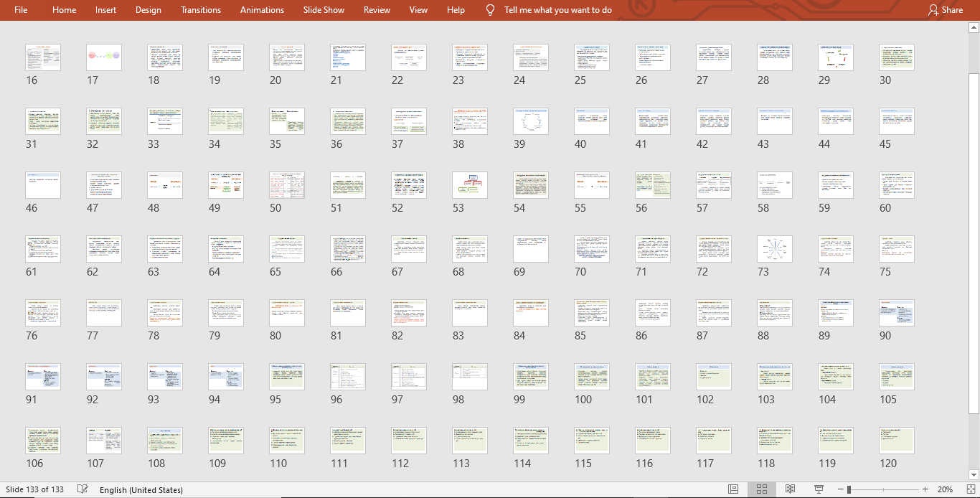Click the 20% zoom level button

click(945, 489)
